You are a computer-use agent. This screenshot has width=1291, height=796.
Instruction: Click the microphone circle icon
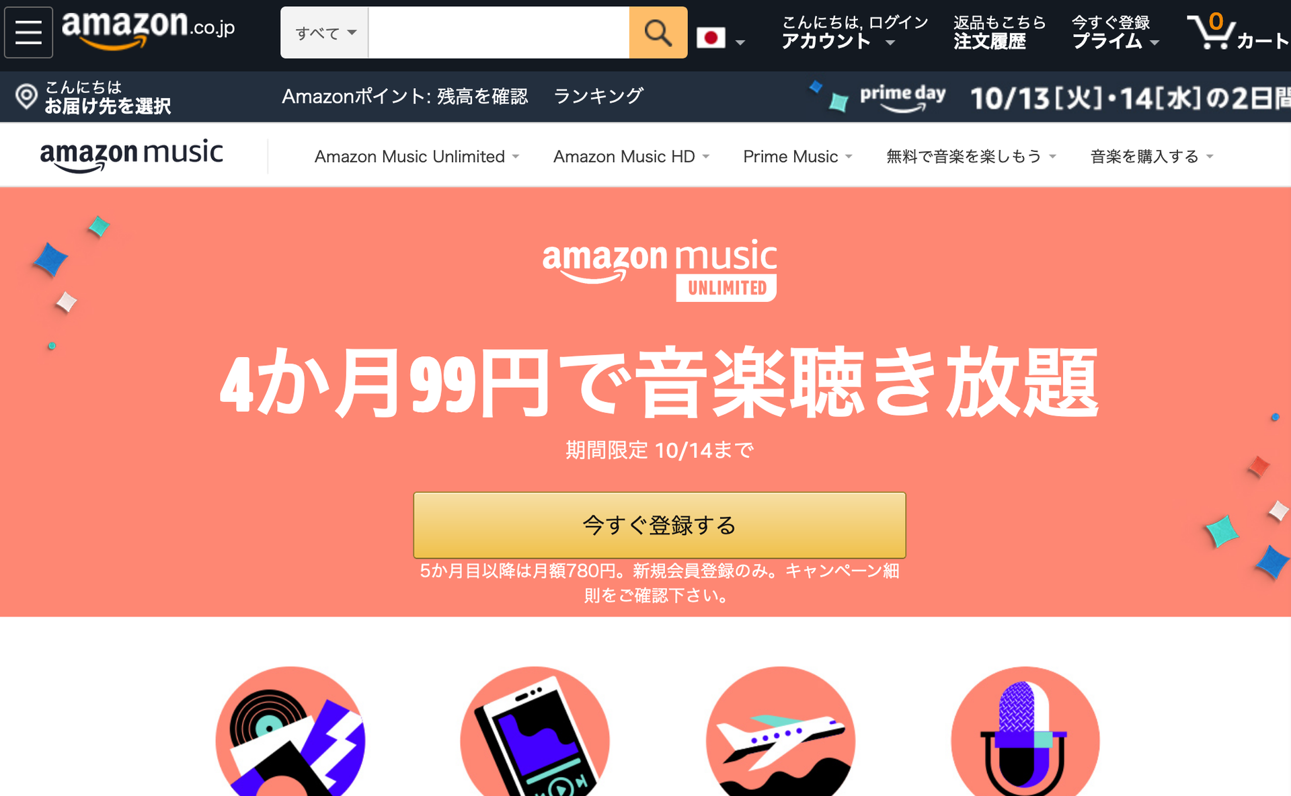[1025, 731]
